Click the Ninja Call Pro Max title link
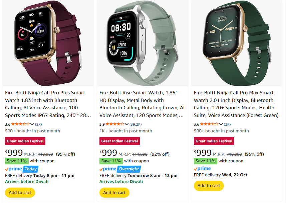The image size is (286, 205). pyautogui.click(x=236, y=104)
